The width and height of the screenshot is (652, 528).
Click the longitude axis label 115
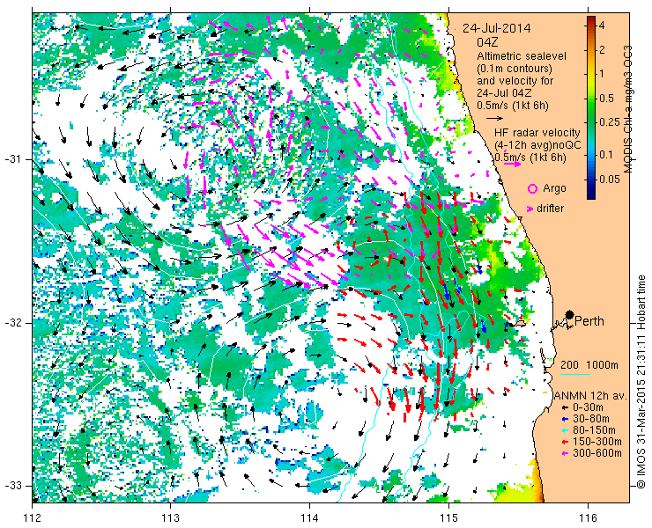click(448, 518)
